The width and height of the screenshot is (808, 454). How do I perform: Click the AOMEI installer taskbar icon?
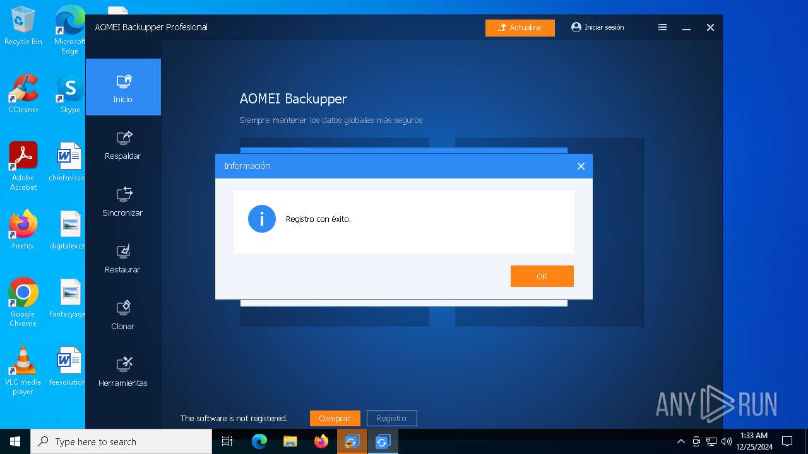coord(352,441)
